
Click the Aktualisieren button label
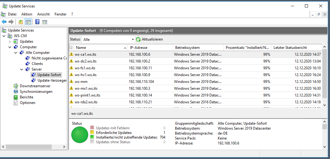tap(152, 39)
